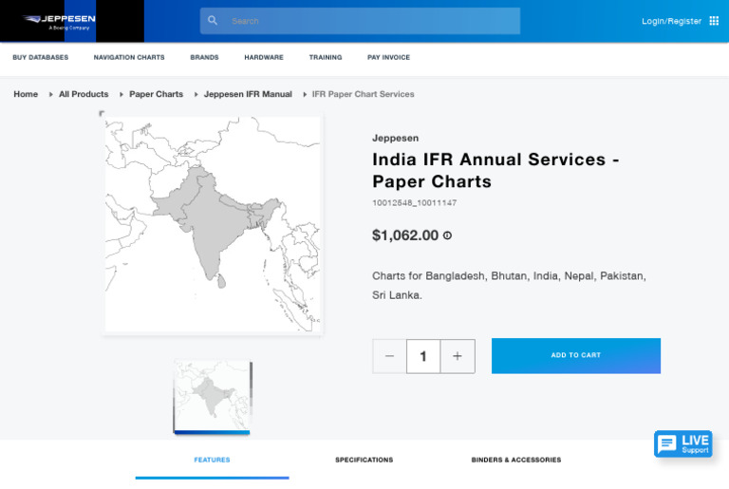This screenshot has height=489, width=729.
Task: Go to Jeppesen IFR Manual breadcrumb
Action: click(x=248, y=94)
